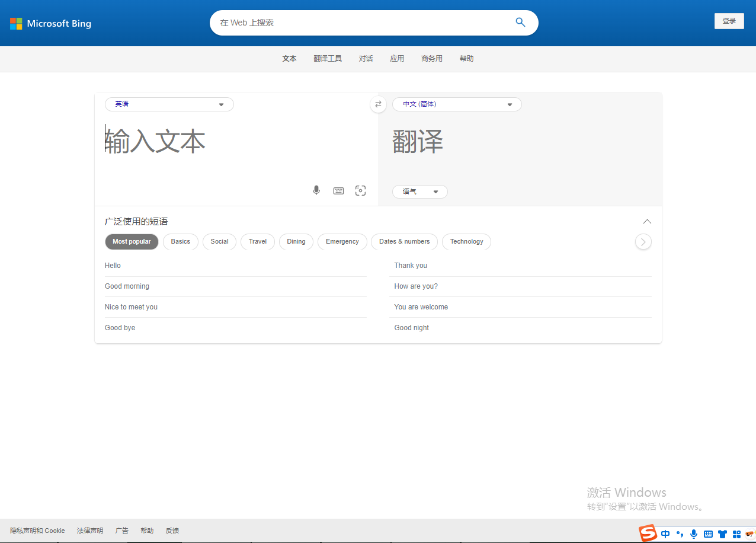The width and height of the screenshot is (756, 543).
Task: Click the Microsoft Bing logo
Action: click(x=51, y=24)
